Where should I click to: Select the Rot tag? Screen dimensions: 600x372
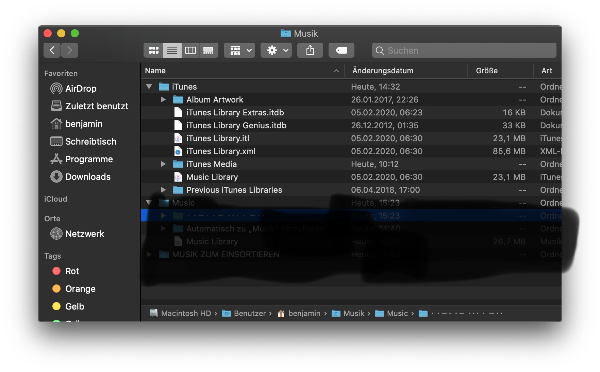pos(65,271)
